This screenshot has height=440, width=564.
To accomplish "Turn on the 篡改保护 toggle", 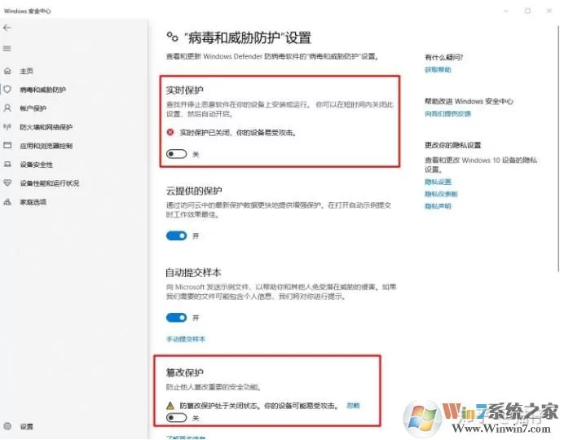I will coord(176,418).
